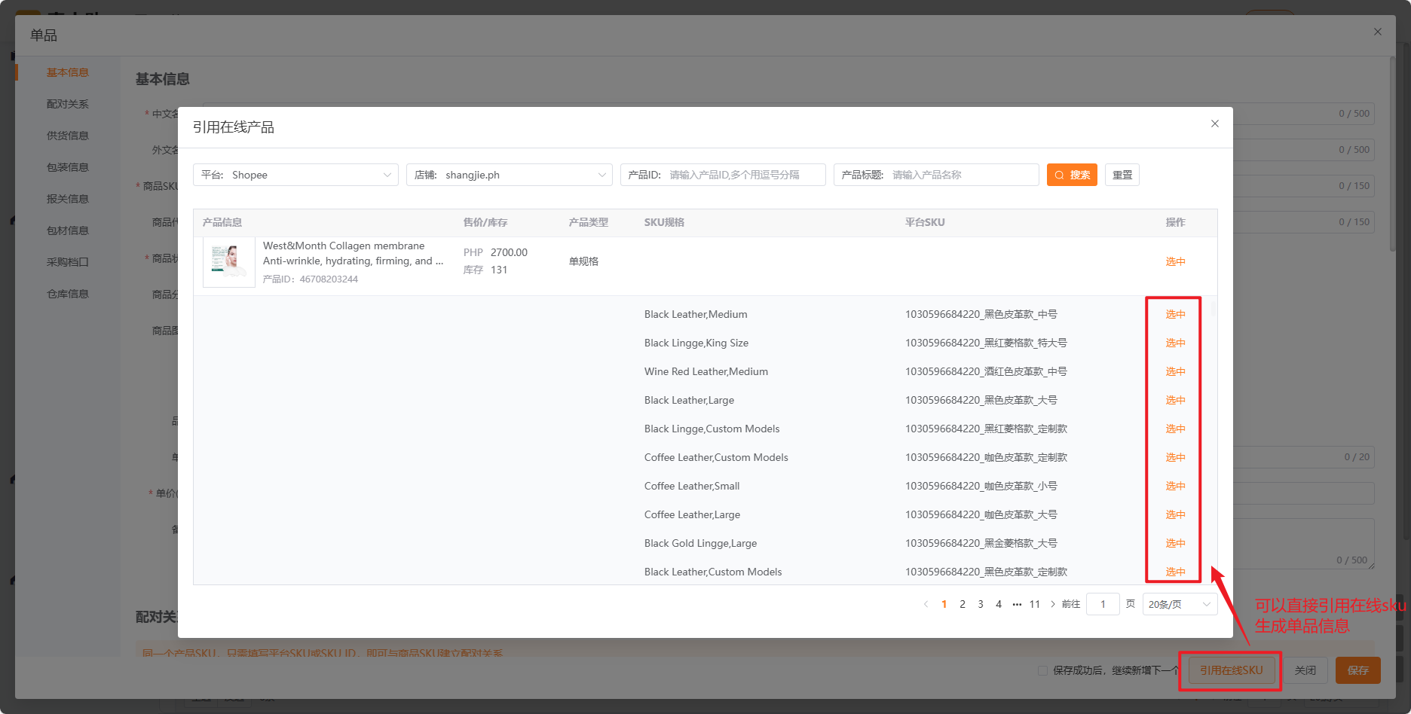
Task: Close the 单品 panel with X icon
Action: click(1377, 32)
